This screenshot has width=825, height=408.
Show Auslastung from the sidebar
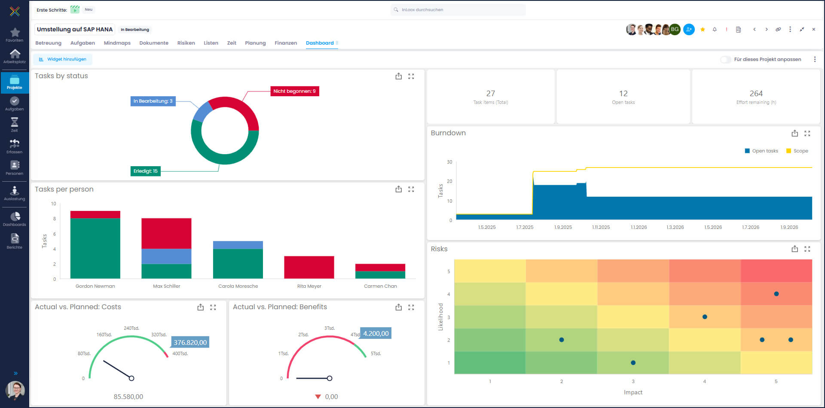15,194
